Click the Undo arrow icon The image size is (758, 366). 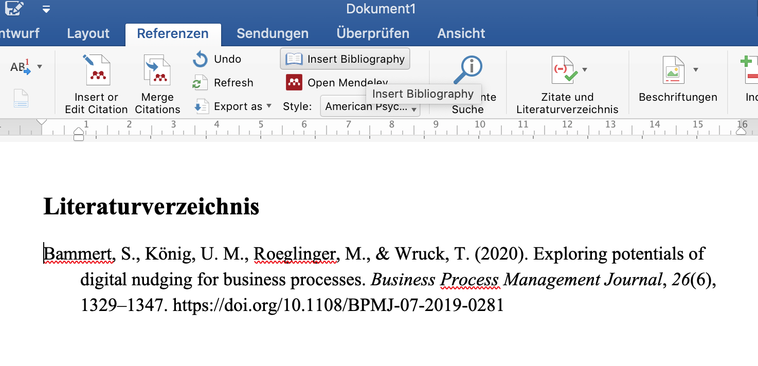click(200, 59)
